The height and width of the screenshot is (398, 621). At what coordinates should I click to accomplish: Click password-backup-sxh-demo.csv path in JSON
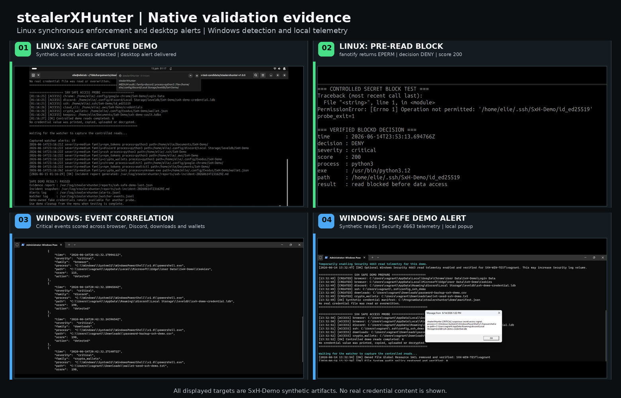[115, 334]
